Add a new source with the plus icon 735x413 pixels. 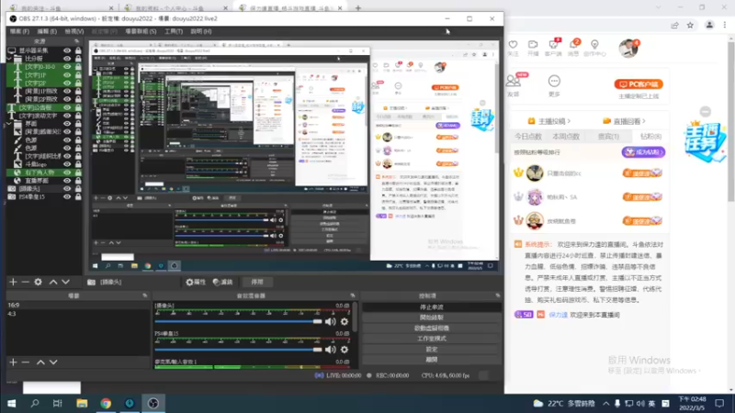click(13, 282)
